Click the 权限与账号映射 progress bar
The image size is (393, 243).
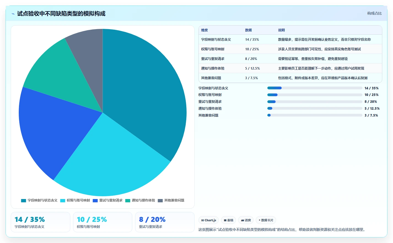click(315, 95)
